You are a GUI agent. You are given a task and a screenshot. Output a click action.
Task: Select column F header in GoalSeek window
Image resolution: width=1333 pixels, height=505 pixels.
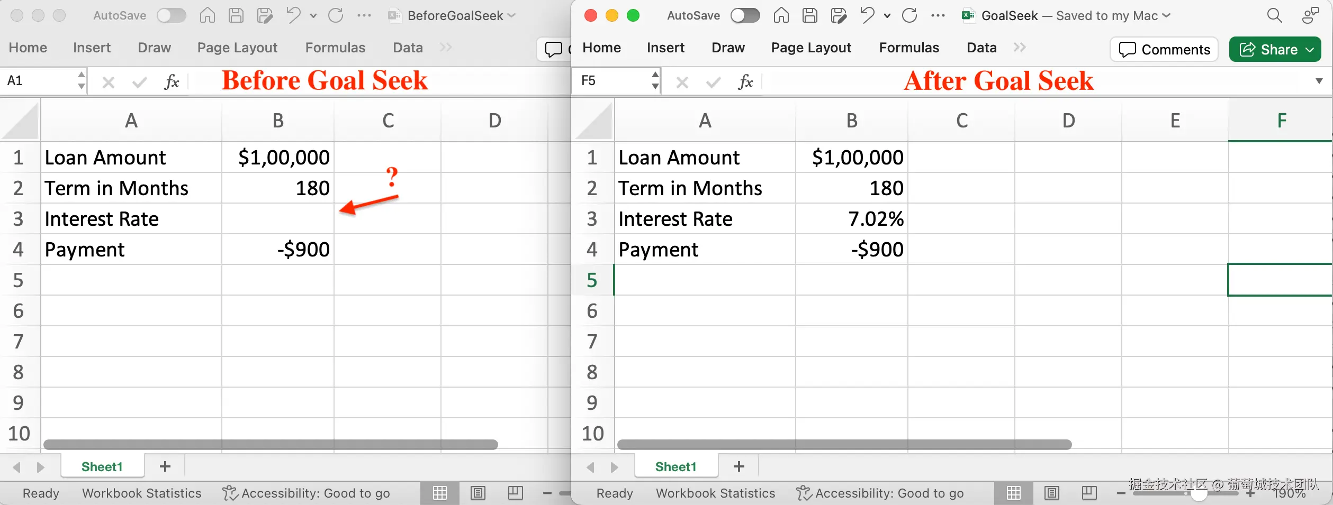tap(1281, 121)
